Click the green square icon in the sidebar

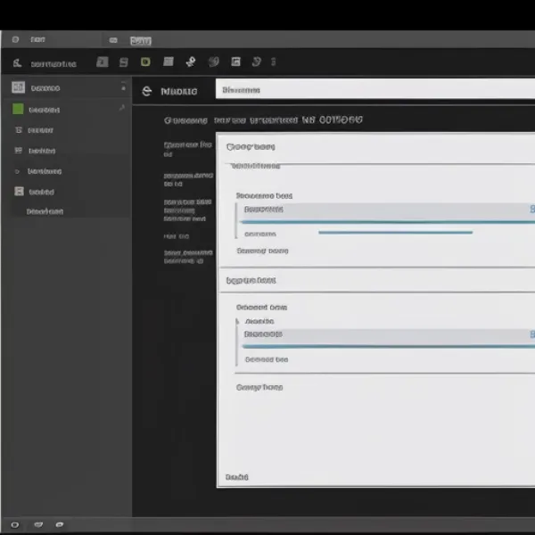tap(18, 110)
